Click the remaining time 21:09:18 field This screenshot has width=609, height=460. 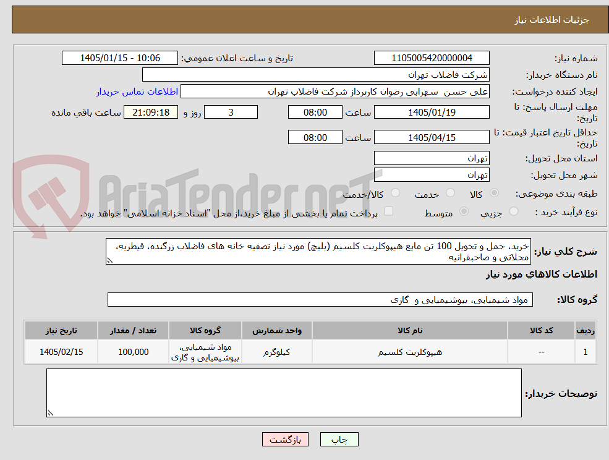tap(151, 113)
